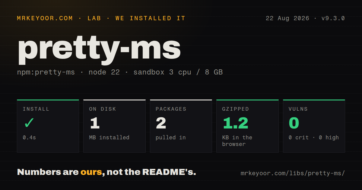The image size is (362, 190).
Task: Click the KB in the browser caption
Action: tap(237, 141)
